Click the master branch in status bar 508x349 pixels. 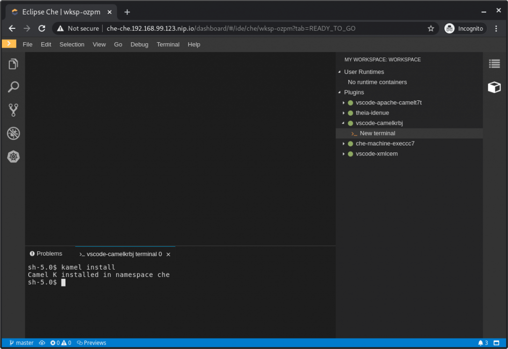click(x=21, y=343)
